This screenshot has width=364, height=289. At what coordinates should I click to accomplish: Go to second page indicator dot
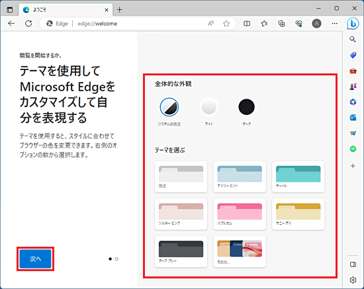116,259
